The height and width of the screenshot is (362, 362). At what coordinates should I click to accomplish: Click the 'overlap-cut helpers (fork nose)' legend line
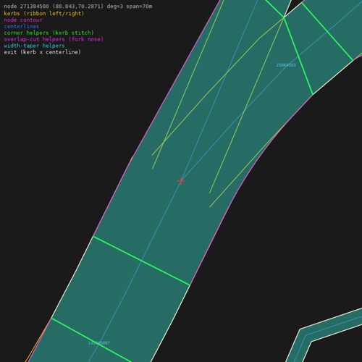coord(54,39)
